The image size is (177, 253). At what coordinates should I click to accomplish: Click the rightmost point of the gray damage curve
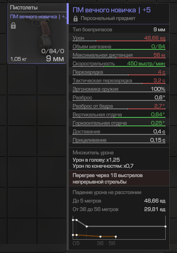point(165,226)
